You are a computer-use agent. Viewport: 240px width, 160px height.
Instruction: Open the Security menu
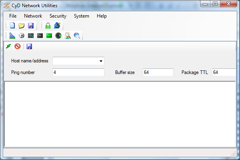tap(58, 16)
